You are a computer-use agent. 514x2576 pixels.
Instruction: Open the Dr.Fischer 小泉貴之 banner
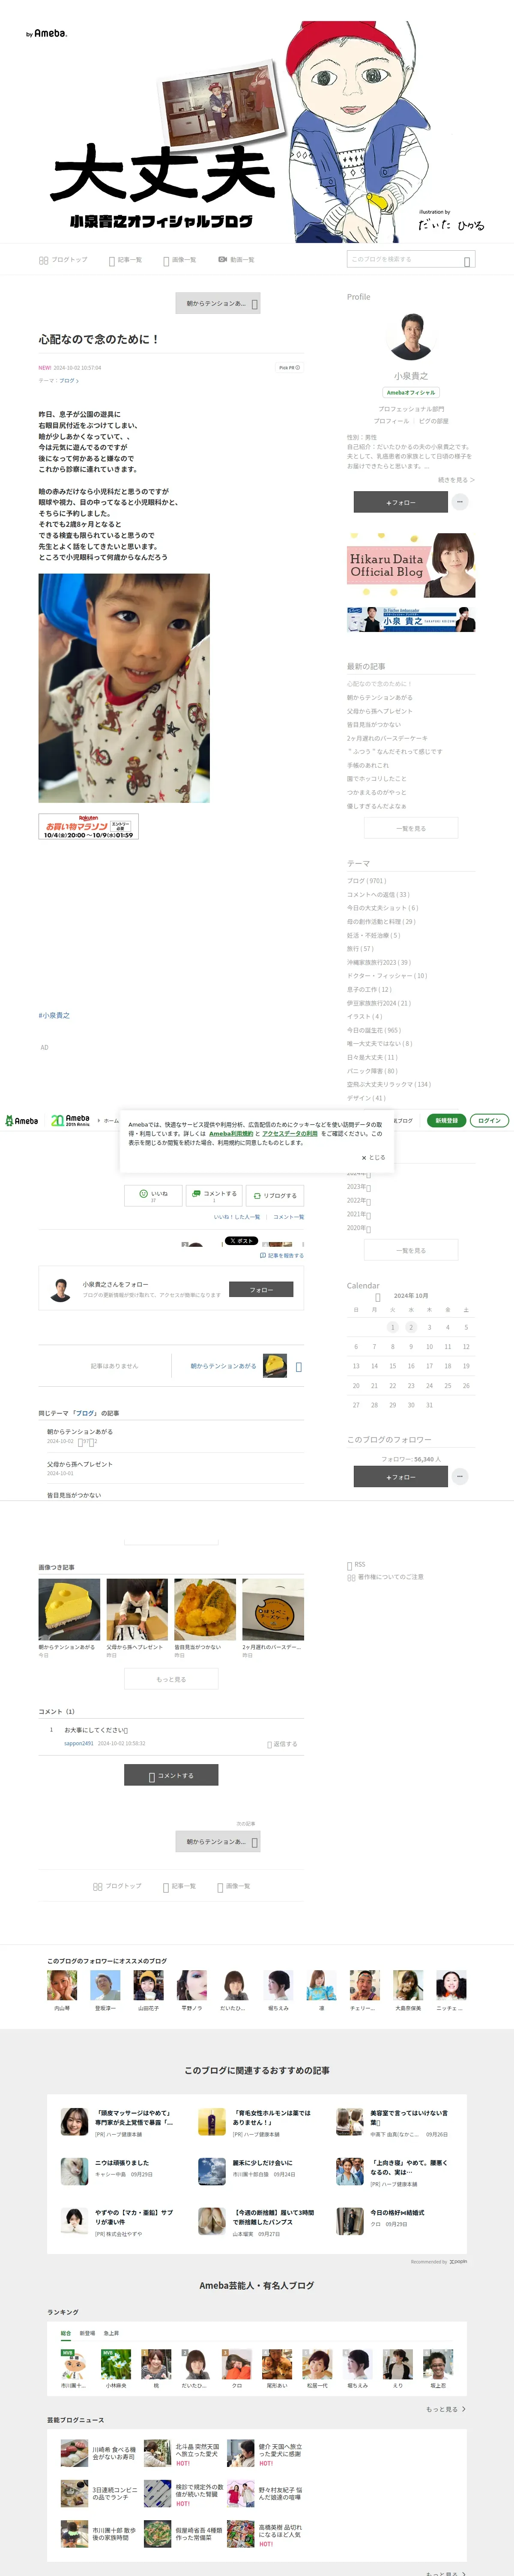410,619
